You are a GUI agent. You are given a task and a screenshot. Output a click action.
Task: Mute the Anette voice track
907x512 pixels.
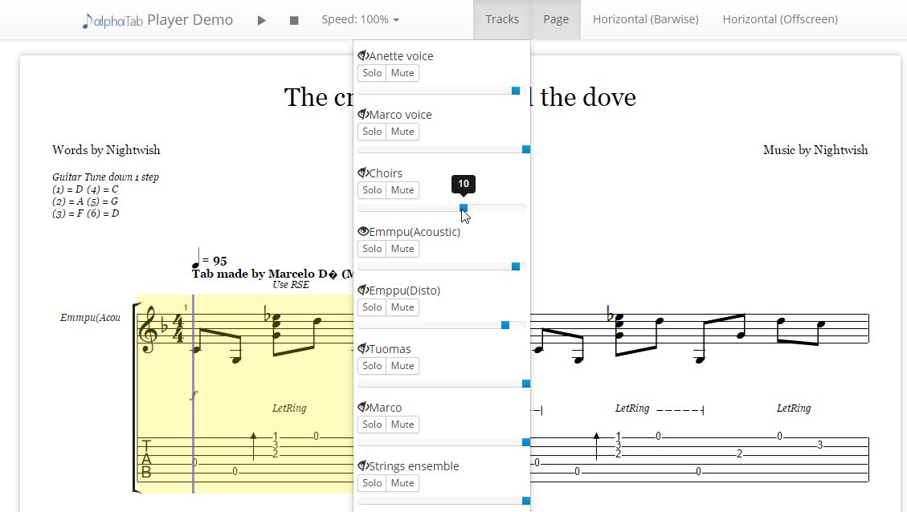(x=402, y=73)
